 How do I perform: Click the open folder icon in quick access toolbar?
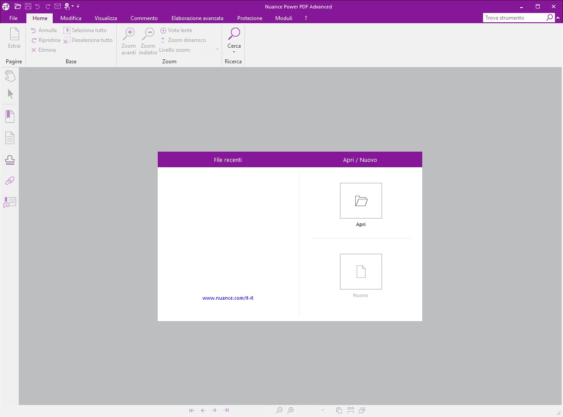point(18,6)
